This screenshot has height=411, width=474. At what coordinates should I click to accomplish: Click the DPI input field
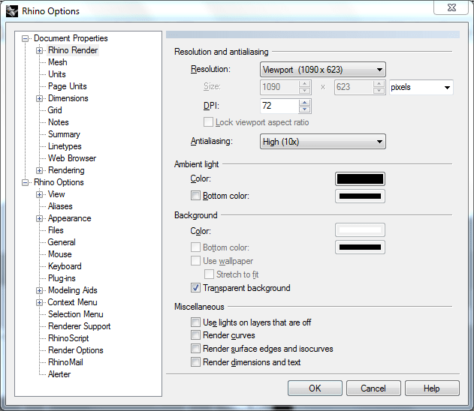(x=280, y=106)
